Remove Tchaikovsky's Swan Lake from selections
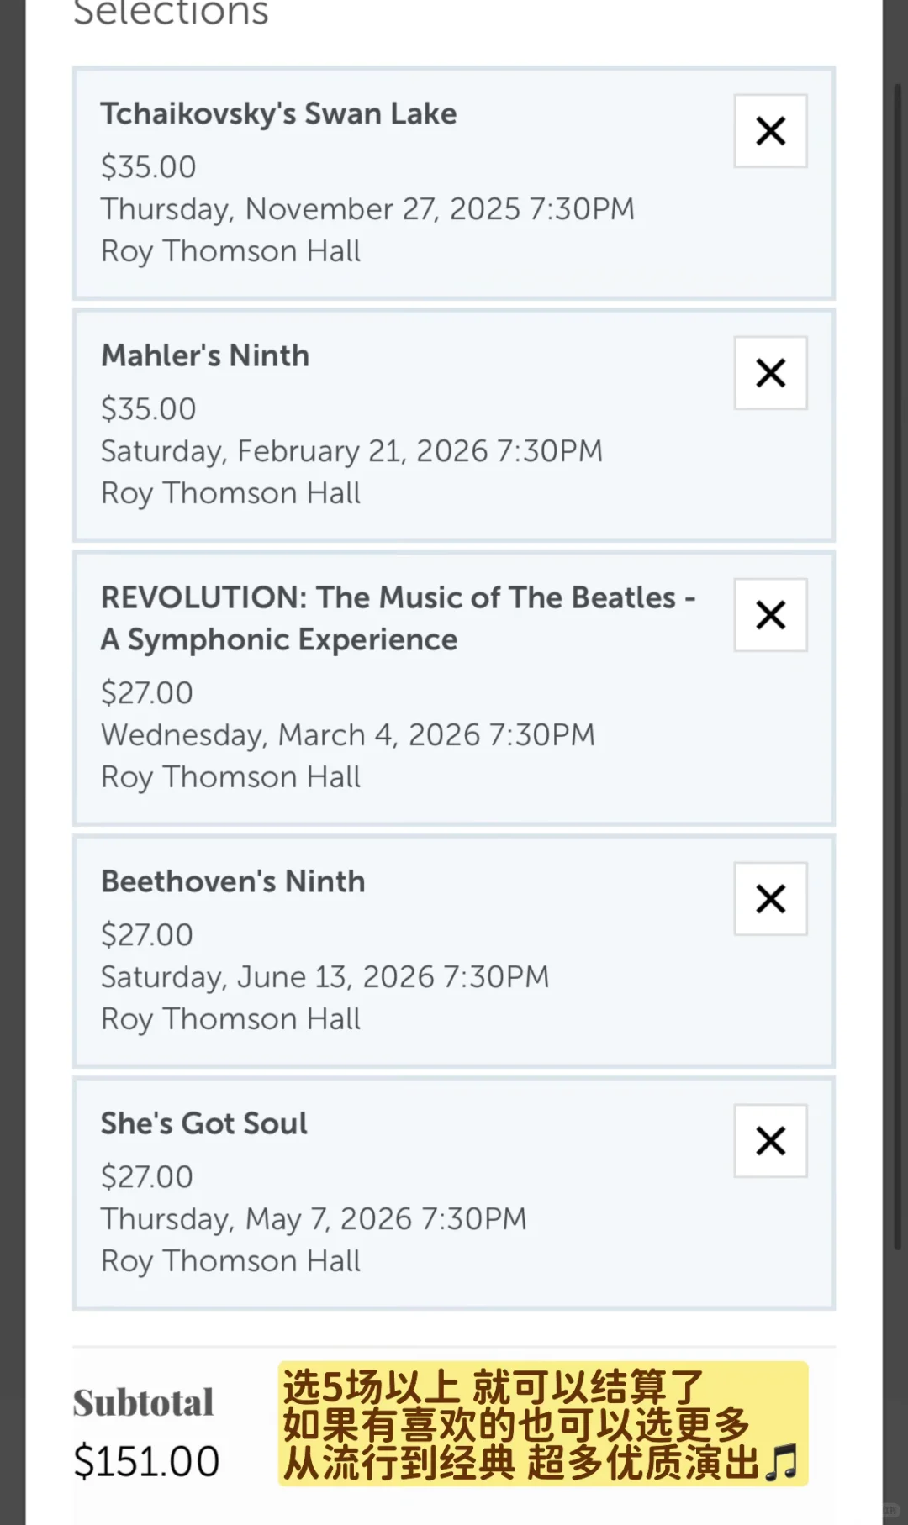This screenshot has height=1525, width=908. [x=770, y=131]
